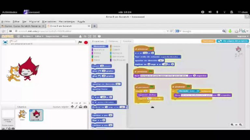The image size is (250, 140).
Task: Zoom out the scripts area
Action: click(x=232, y=124)
